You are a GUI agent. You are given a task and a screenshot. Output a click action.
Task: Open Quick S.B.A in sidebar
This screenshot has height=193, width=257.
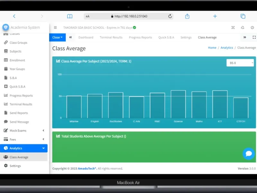click(x=24, y=87)
